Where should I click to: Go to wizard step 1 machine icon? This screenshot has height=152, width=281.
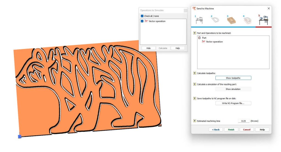[x=199, y=21]
